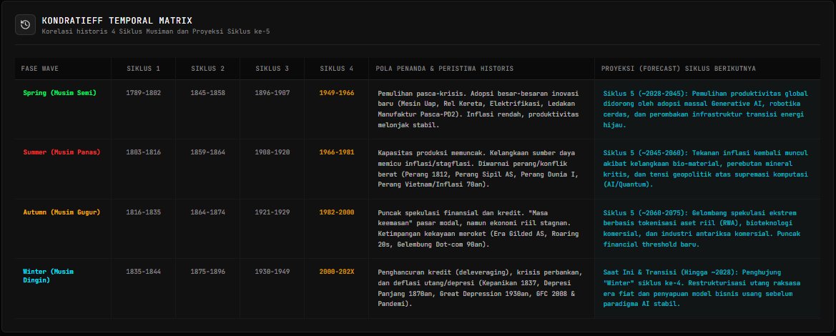
Task: Click the Siklus 5 (~2028-2045) forecast text
Action: (x=705, y=109)
